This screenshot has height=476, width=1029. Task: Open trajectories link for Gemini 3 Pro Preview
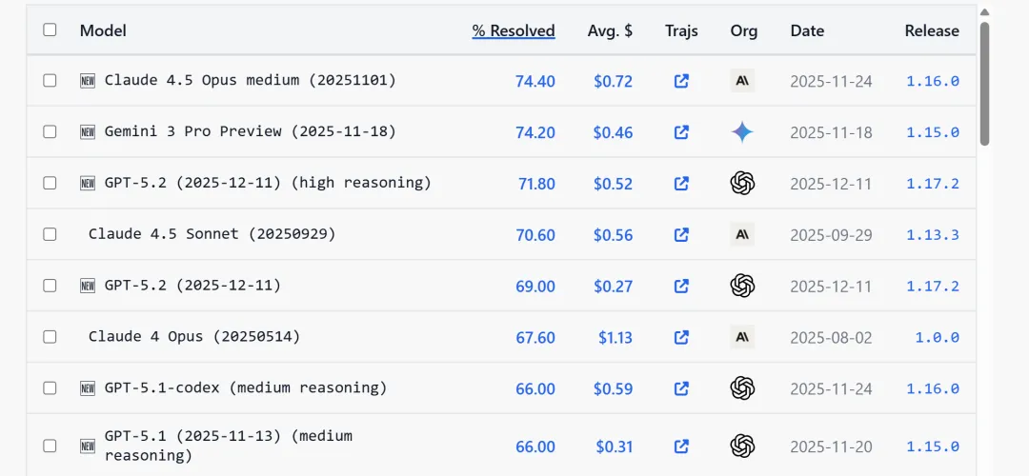coord(681,132)
